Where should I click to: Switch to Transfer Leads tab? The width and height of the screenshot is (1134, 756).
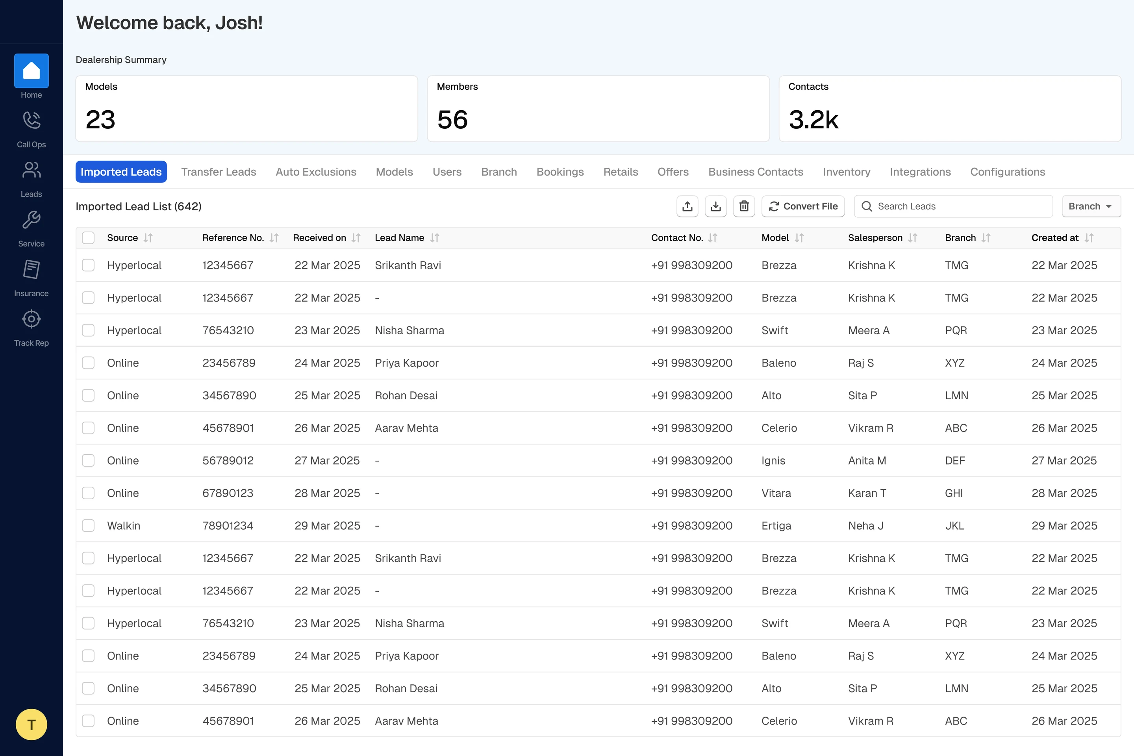click(x=219, y=172)
